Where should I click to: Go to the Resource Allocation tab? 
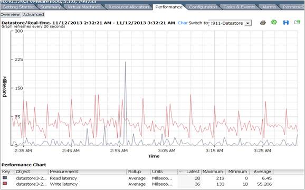coord(128,7)
